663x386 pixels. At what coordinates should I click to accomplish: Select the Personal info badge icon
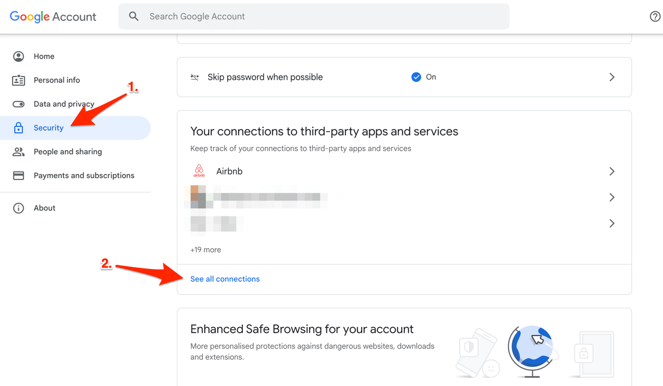[x=18, y=80]
